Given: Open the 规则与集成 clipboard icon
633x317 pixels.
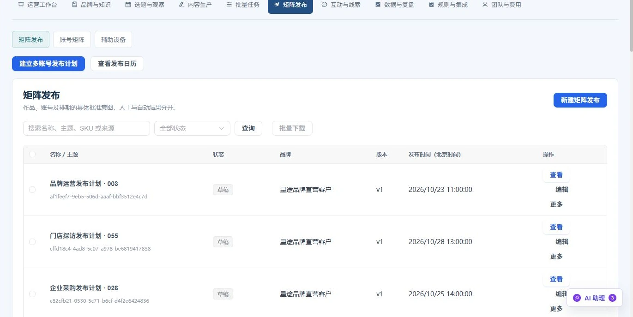Looking at the screenshot, I should 431,5.
